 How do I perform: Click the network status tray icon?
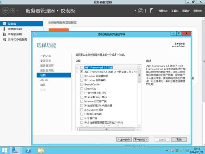pyautogui.click(x=177, y=150)
